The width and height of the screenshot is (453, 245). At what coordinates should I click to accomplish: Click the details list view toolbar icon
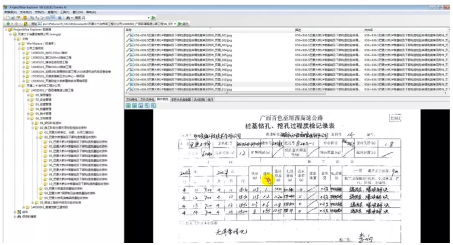(53, 18)
